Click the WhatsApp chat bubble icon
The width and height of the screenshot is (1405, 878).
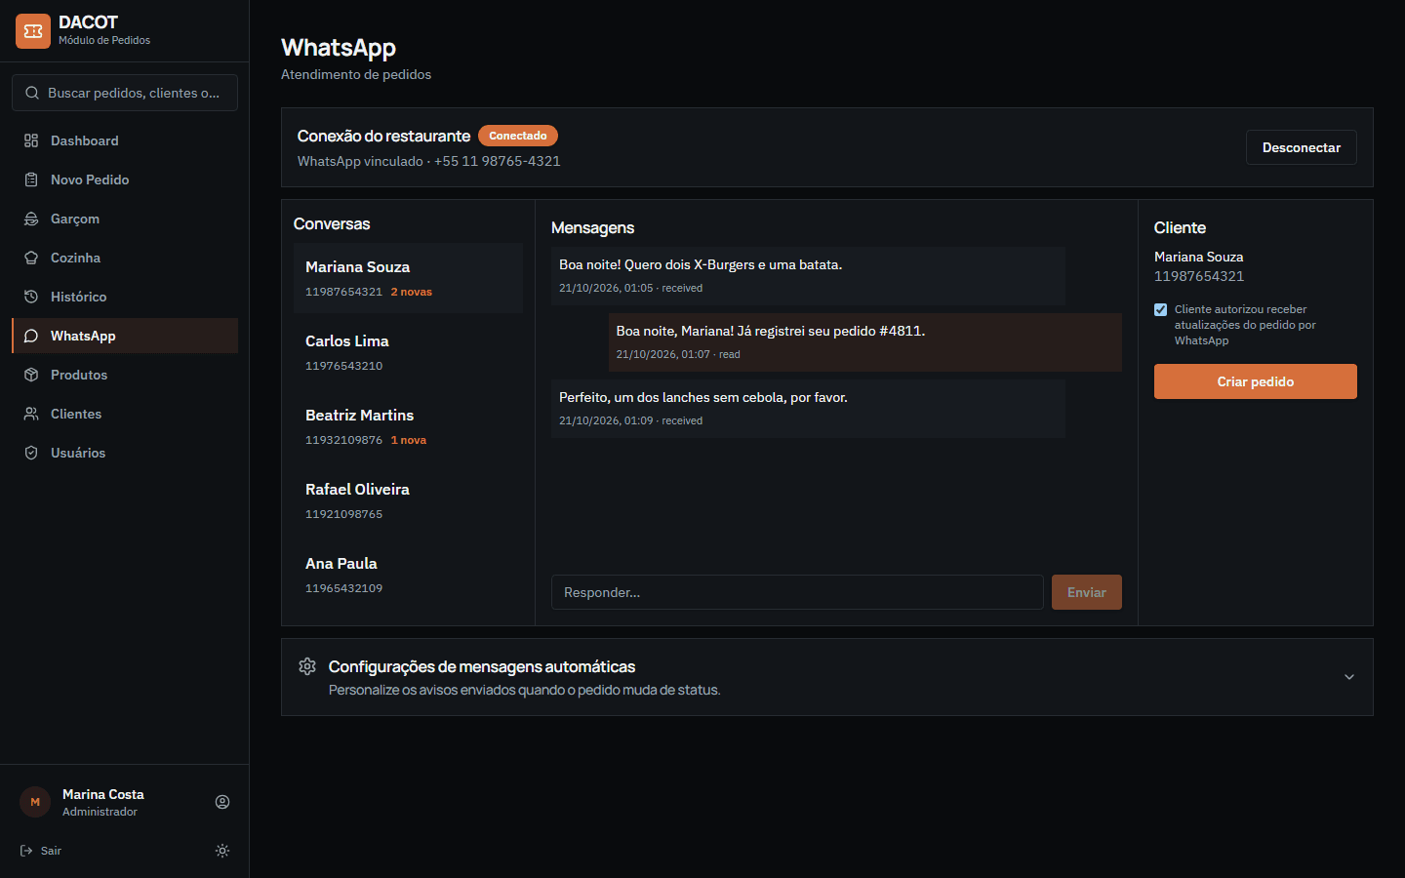click(x=31, y=336)
